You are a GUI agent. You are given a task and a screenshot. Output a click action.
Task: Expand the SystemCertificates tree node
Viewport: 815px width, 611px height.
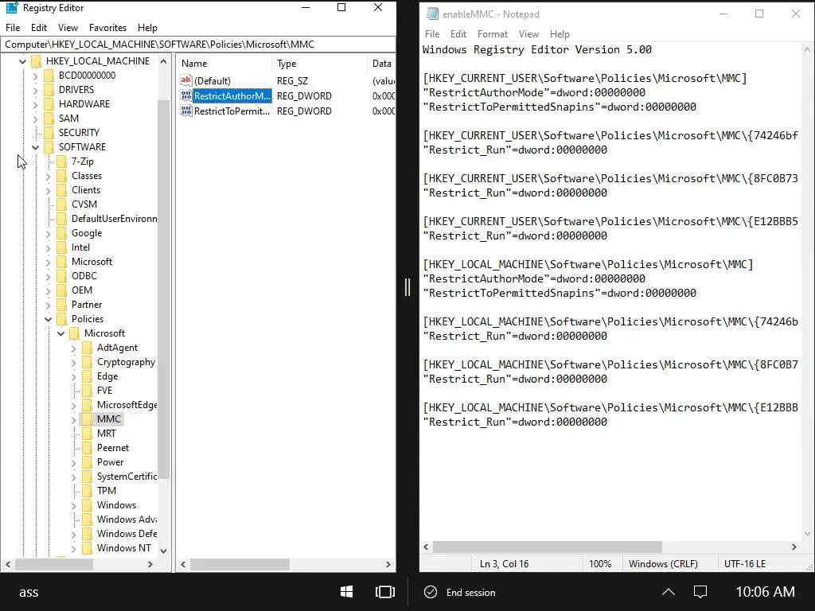(x=73, y=477)
